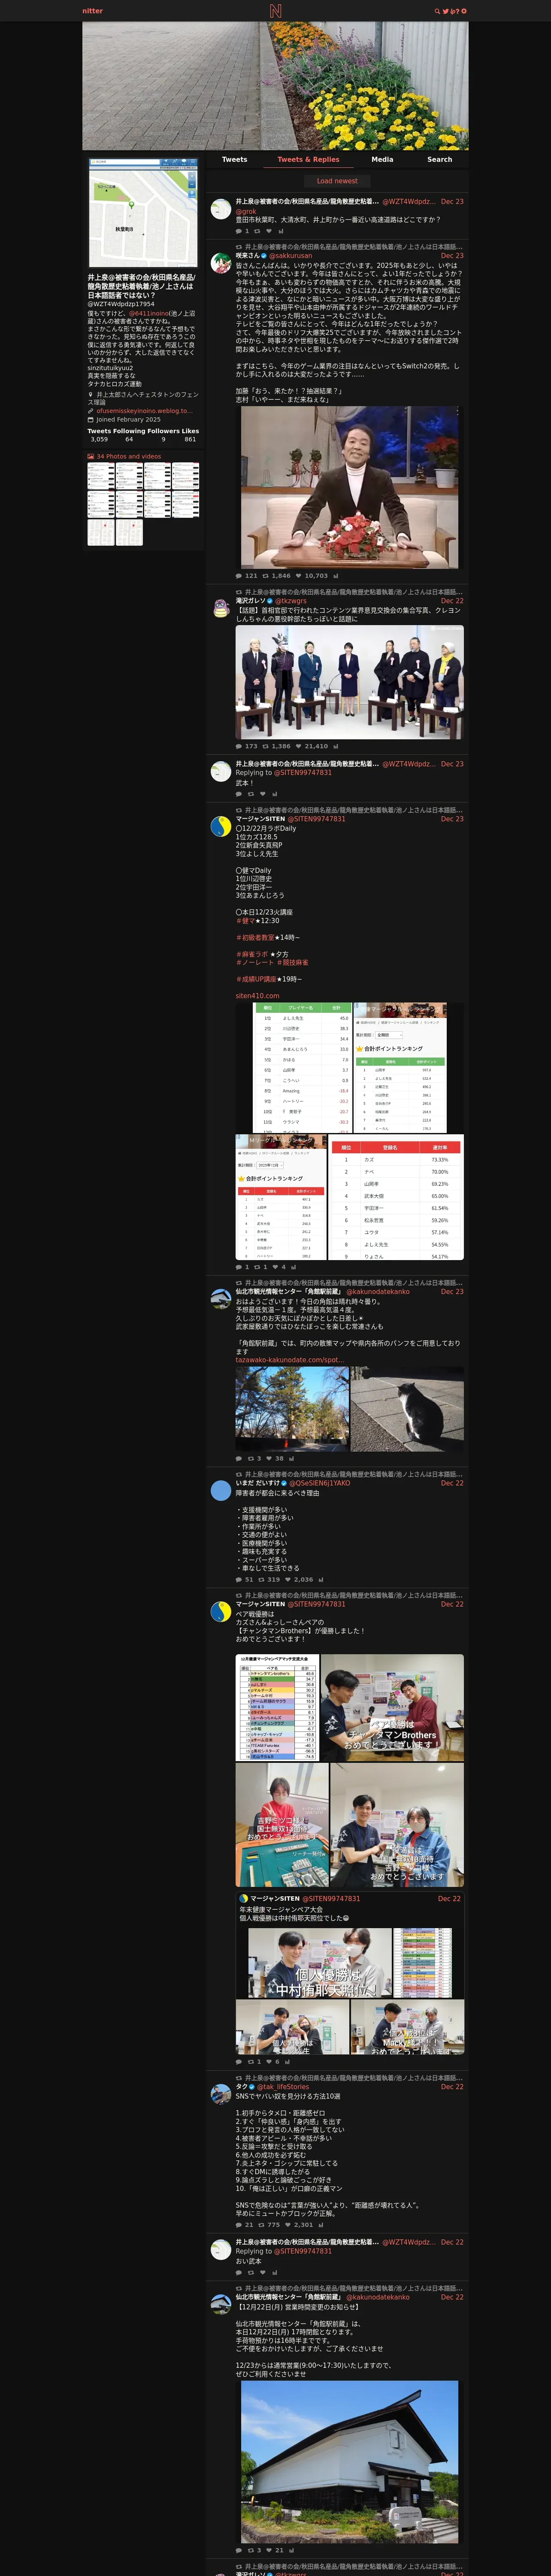Click retweet count 775 on @tak_lifeStories tweet
551x2576 pixels.
[x=269, y=2225]
